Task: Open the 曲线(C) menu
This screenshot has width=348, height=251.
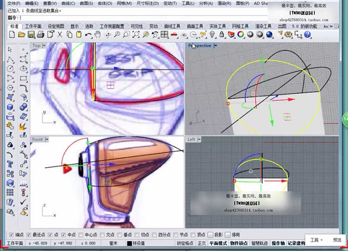Action: [x=68, y=3]
